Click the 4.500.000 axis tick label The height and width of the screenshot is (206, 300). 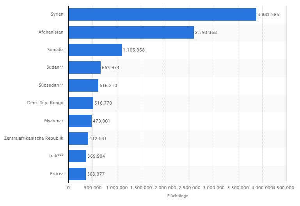(284, 188)
